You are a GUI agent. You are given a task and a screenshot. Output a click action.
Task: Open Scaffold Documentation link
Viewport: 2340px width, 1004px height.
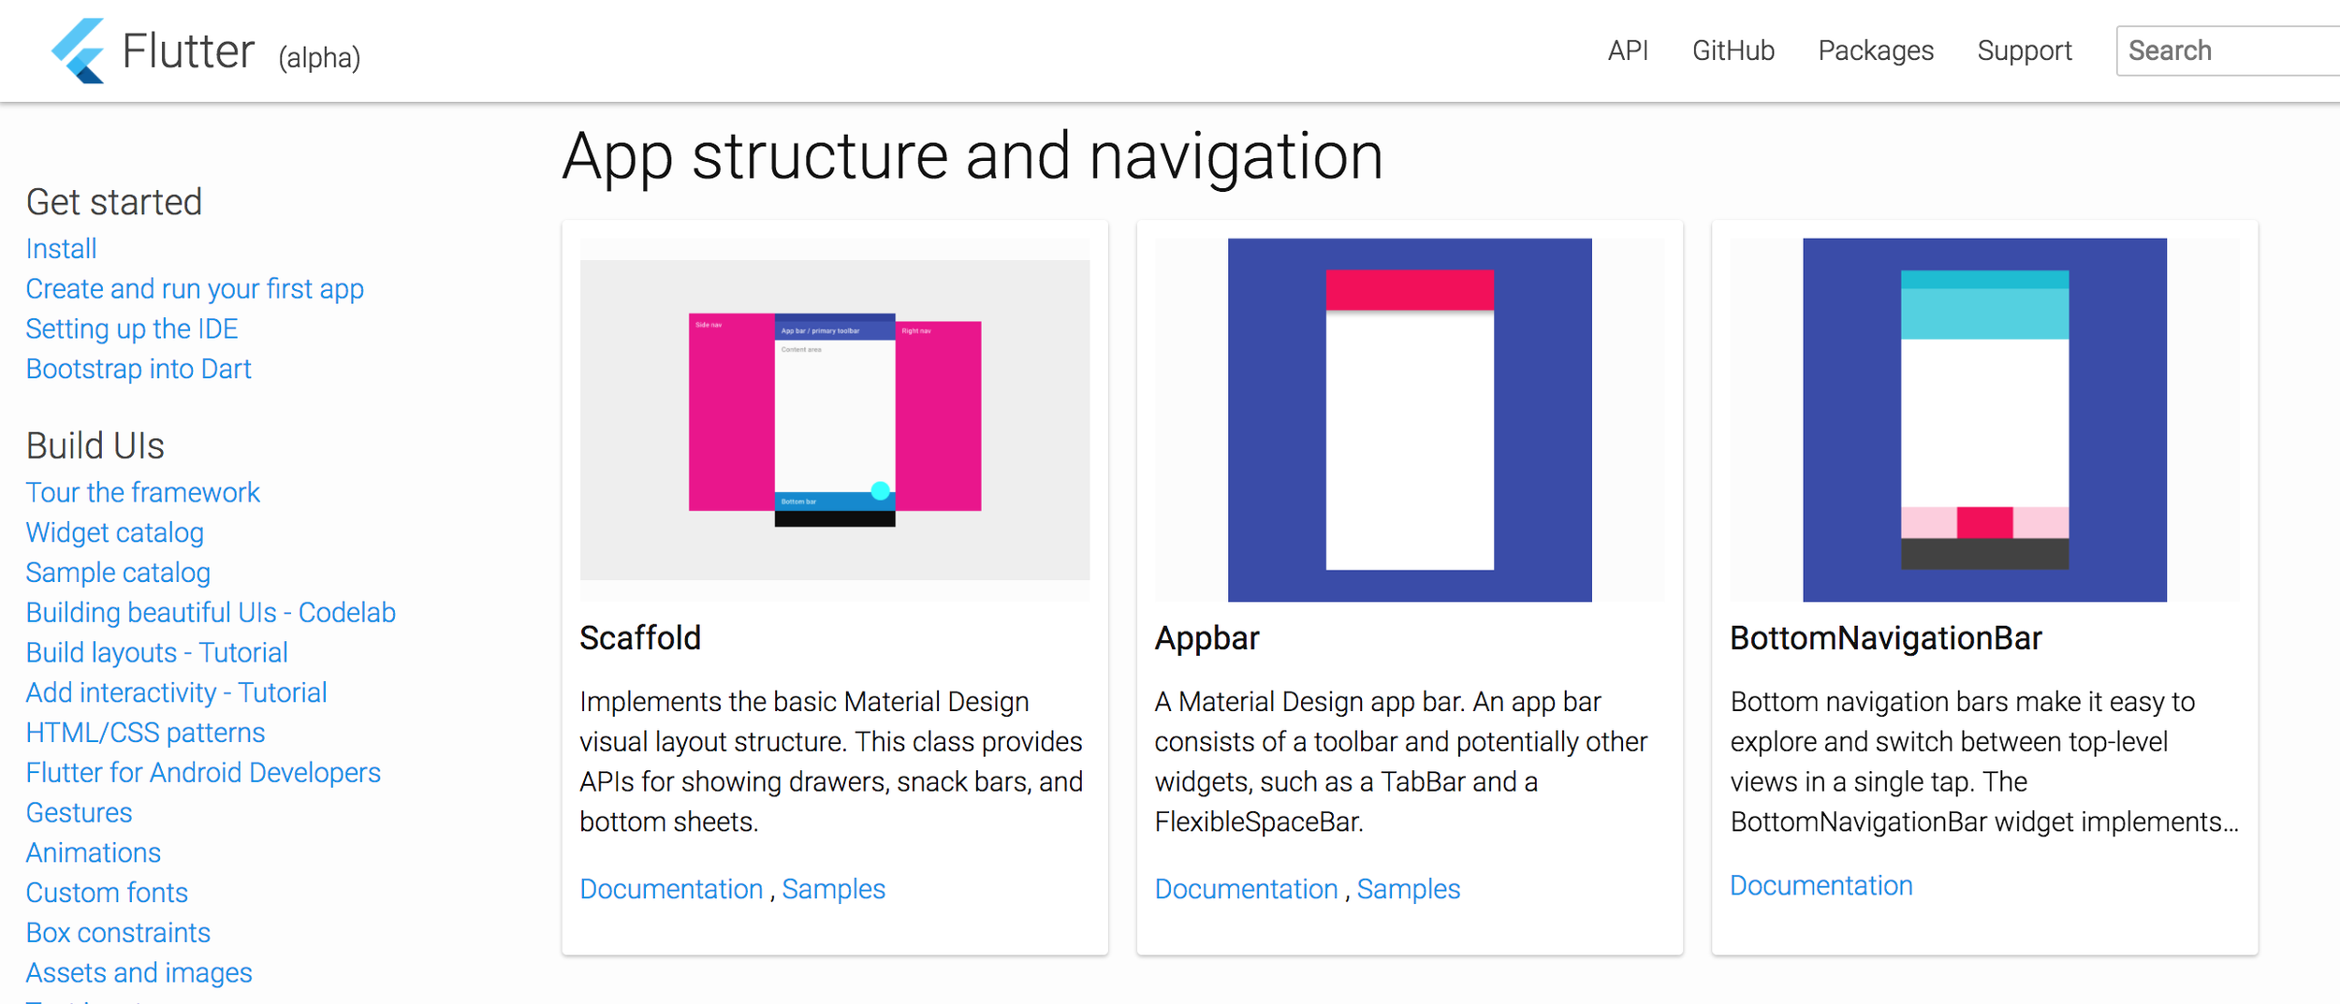[671, 889]
